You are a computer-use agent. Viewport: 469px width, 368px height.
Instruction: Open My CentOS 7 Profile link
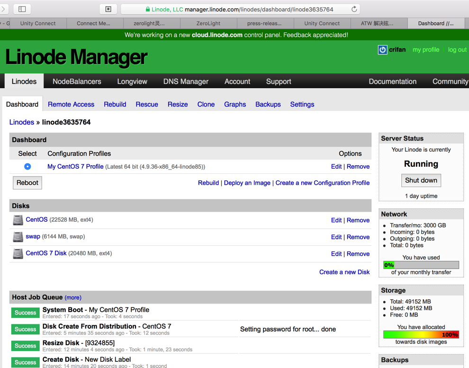coord(75,167)
